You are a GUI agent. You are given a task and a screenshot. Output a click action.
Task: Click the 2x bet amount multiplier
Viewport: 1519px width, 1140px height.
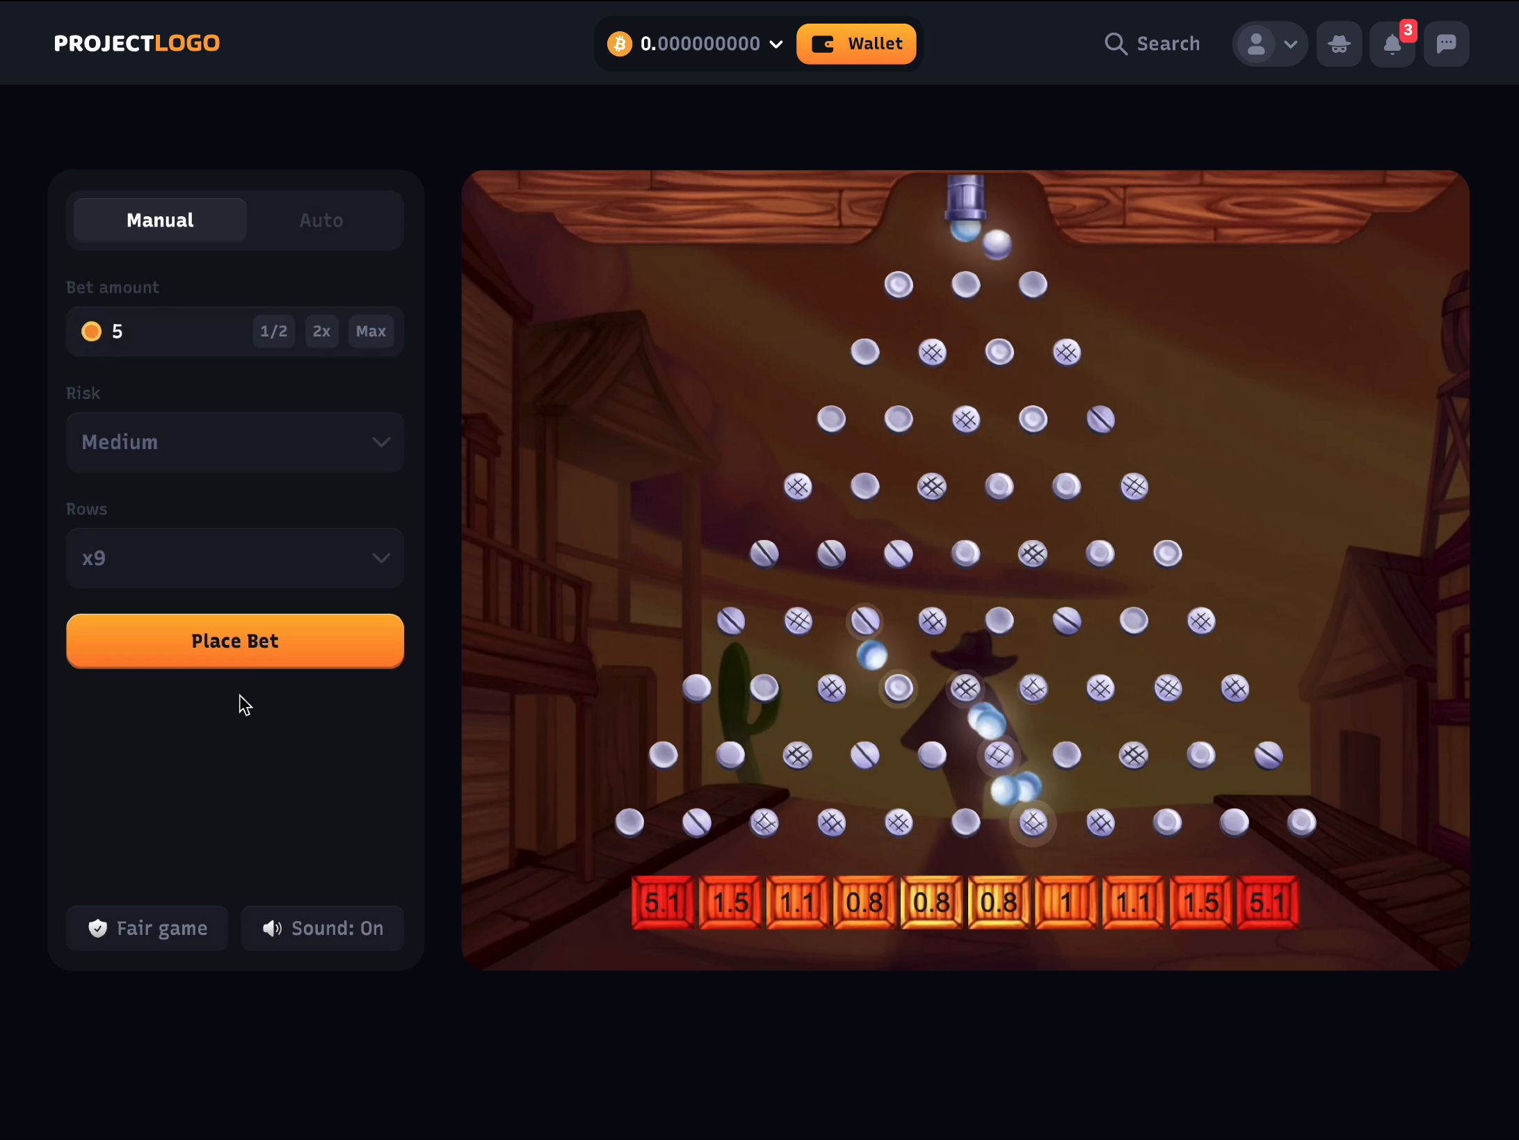(321, 332)
